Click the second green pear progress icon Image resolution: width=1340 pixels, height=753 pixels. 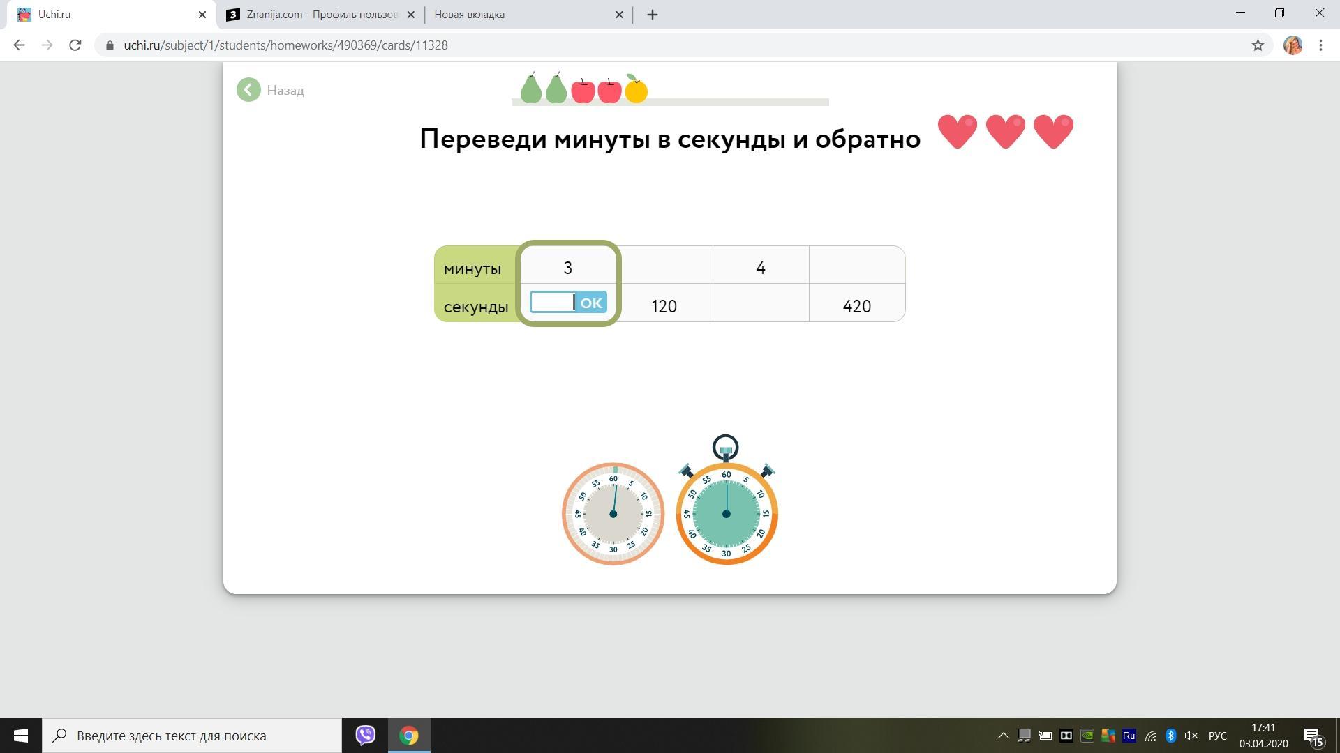(x=556, y=88)
